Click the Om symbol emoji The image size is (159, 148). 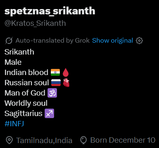click(52, 93)
